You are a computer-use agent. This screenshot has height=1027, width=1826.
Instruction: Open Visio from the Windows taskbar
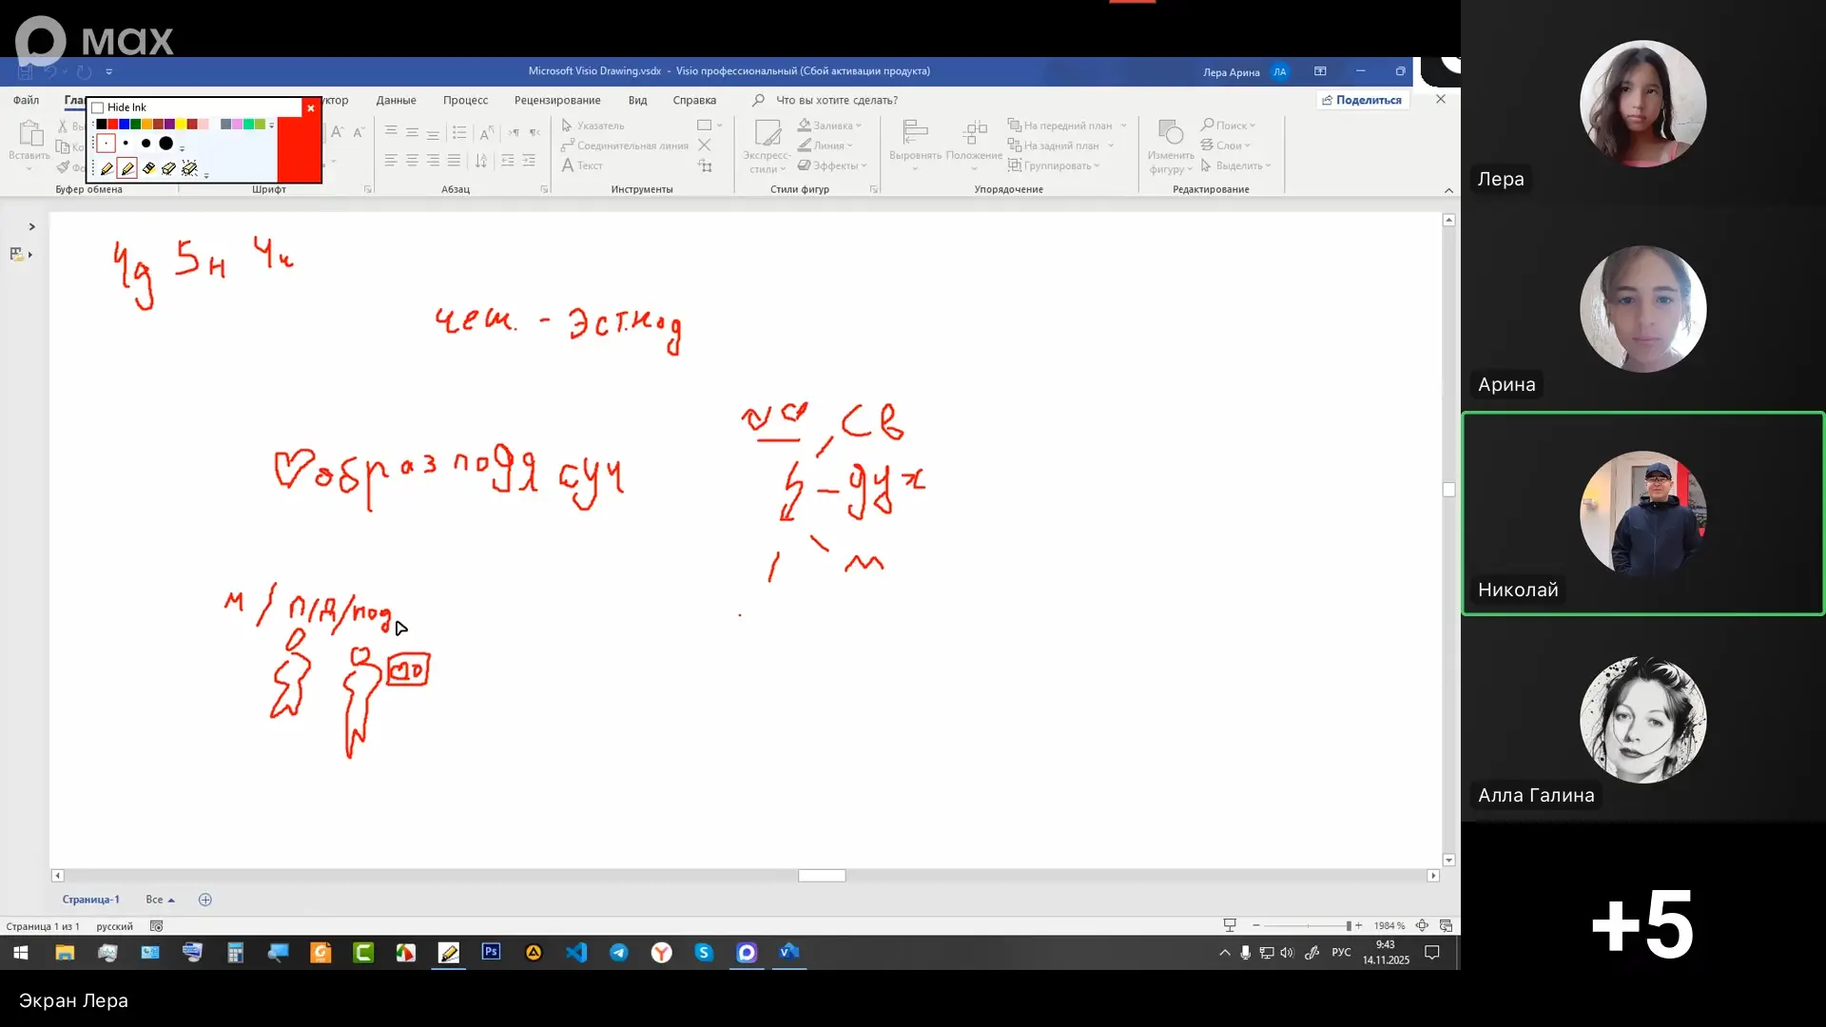click(x=789, y=952)
